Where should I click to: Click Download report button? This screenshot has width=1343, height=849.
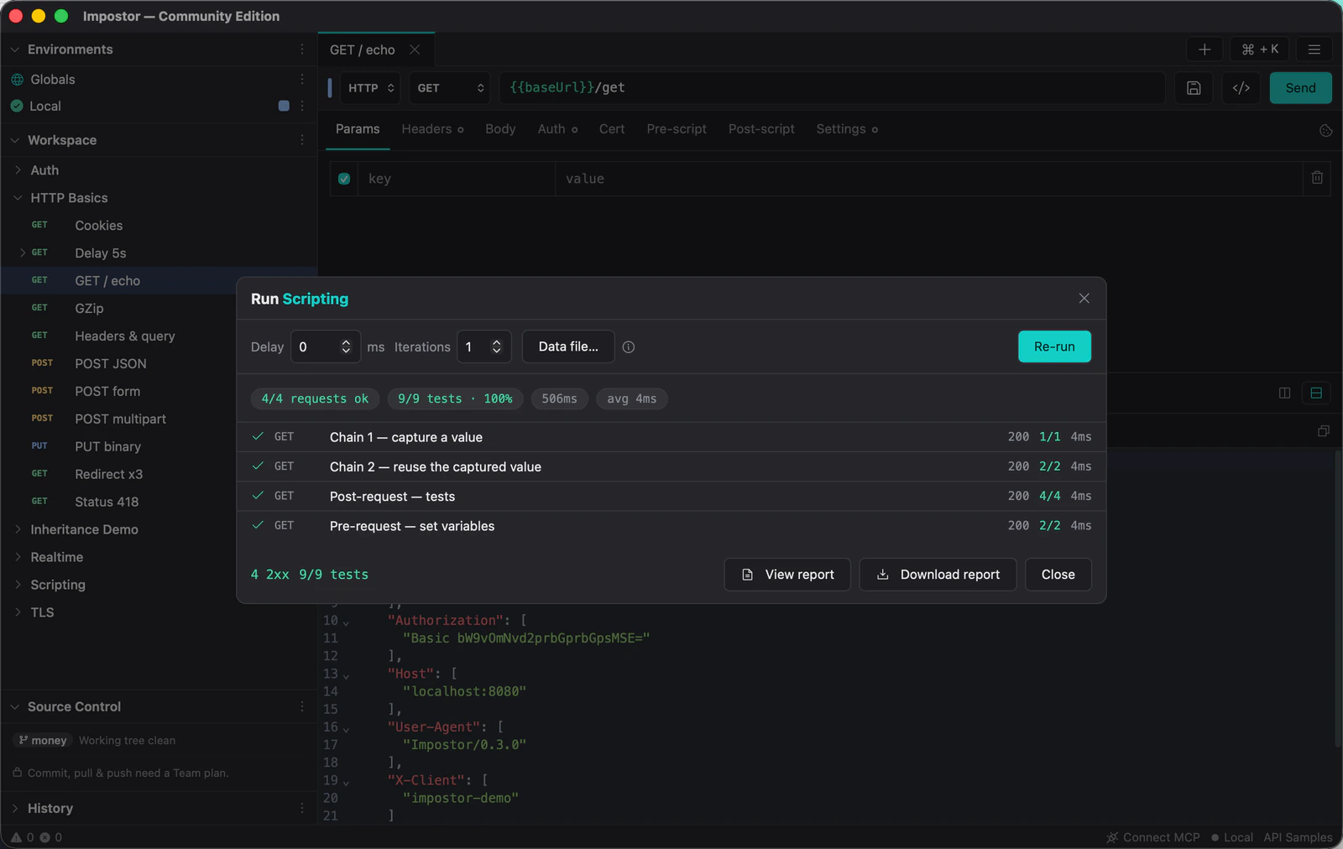pos(938,575)
